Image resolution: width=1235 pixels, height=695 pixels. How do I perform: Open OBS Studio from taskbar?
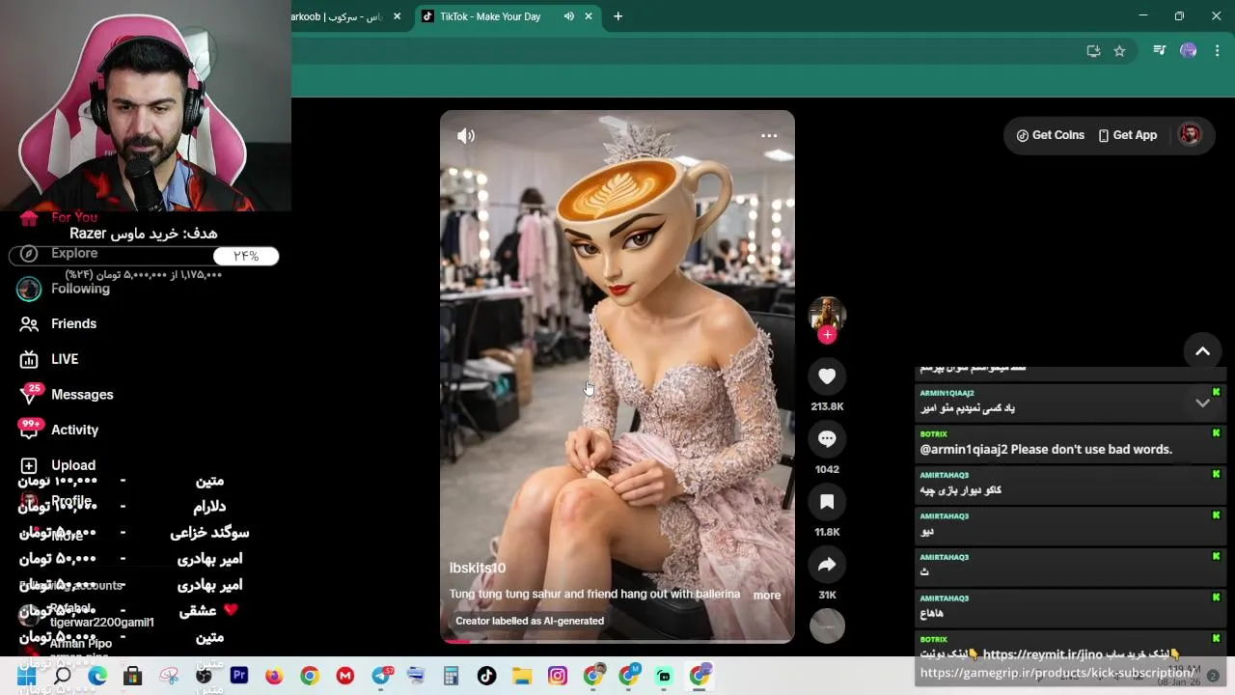204,677
